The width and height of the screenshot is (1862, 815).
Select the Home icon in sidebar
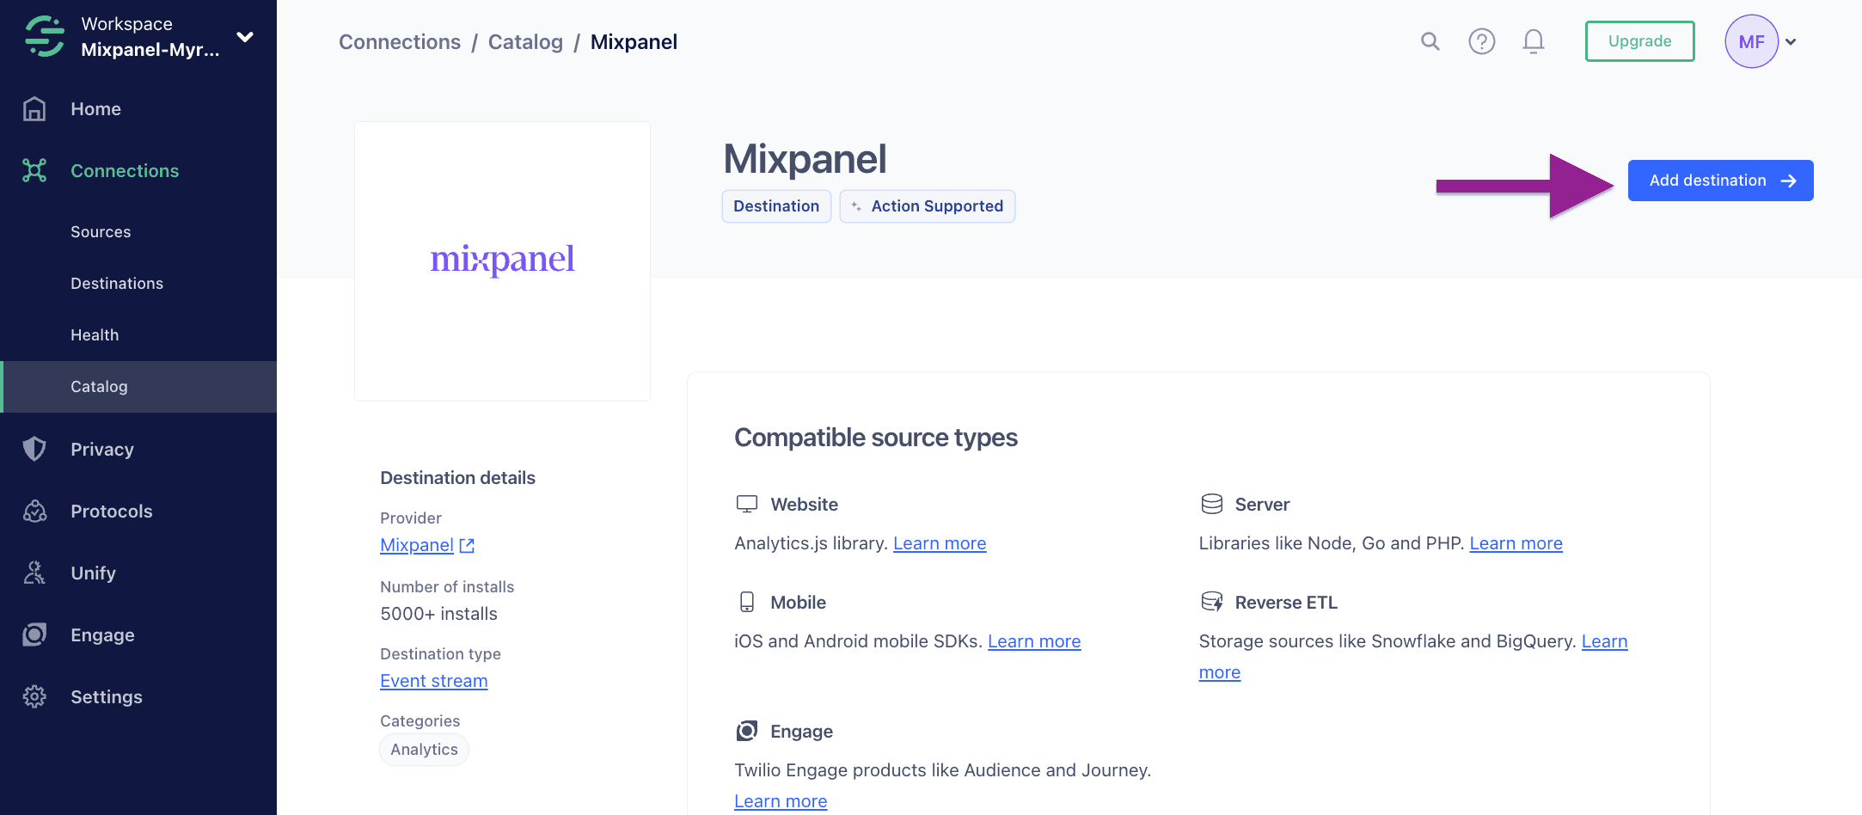coord(34,108)
